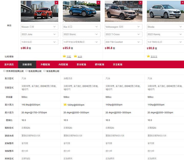184x160 pixels.
Task: Open the 2022 Kamiq model dropdown
Action: [x=165, y=34]
